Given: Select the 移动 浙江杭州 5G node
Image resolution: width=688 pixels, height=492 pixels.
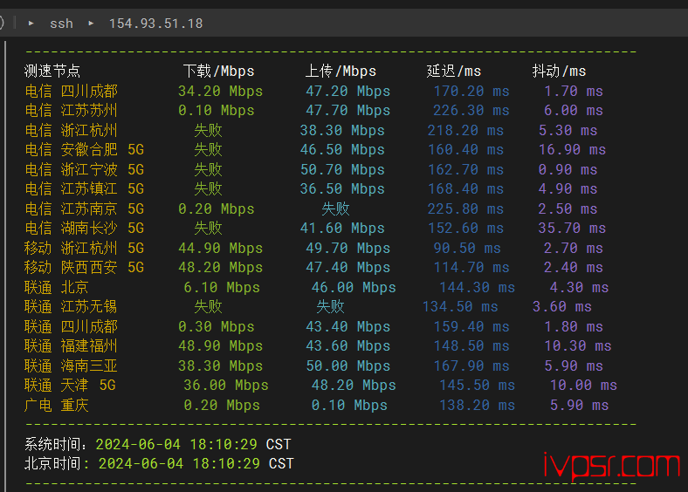Looking at the screenshot, I should pos(84,249).
